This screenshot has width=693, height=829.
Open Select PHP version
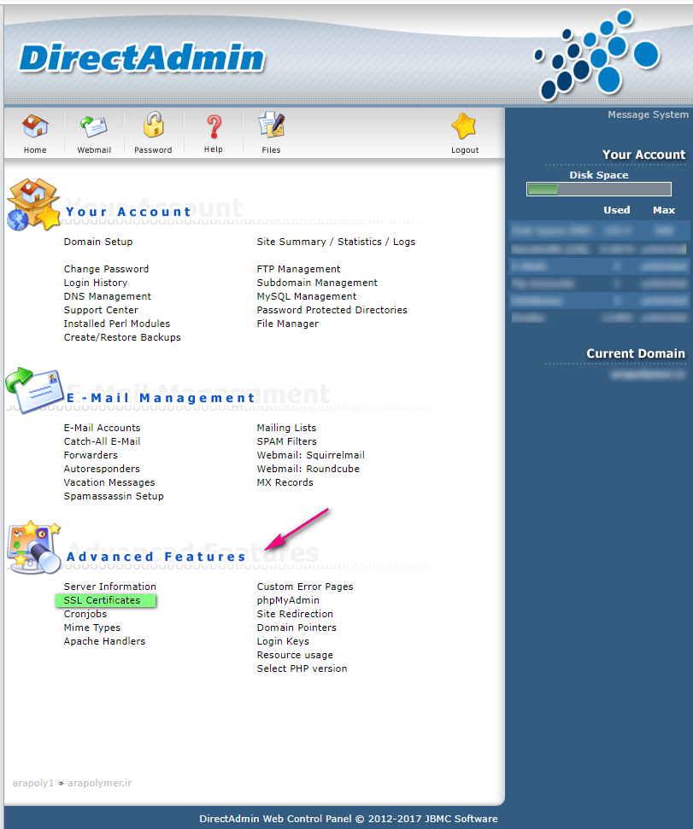click(x=302, y=668)
